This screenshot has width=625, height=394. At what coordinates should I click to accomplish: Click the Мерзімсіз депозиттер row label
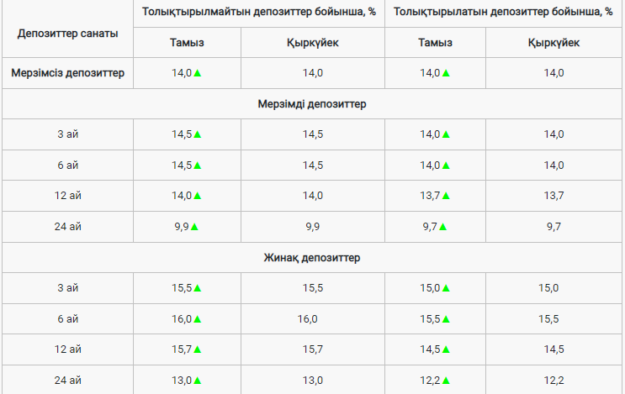point(68,73)
